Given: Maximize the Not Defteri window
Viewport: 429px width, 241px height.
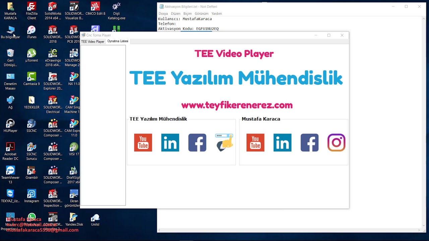Looking at the screenshot, I should [406, 6].
